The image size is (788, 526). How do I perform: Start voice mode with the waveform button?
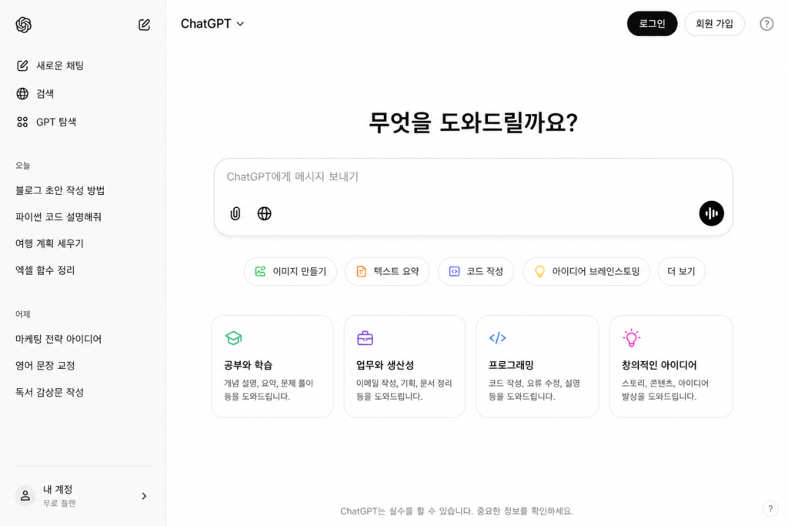coord(711,213)
